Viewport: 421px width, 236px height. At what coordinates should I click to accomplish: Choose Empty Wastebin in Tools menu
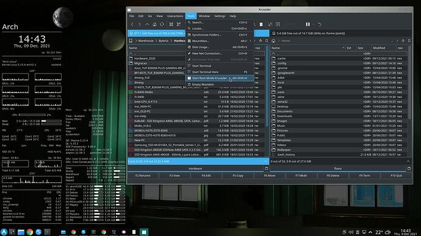point(220,85)
